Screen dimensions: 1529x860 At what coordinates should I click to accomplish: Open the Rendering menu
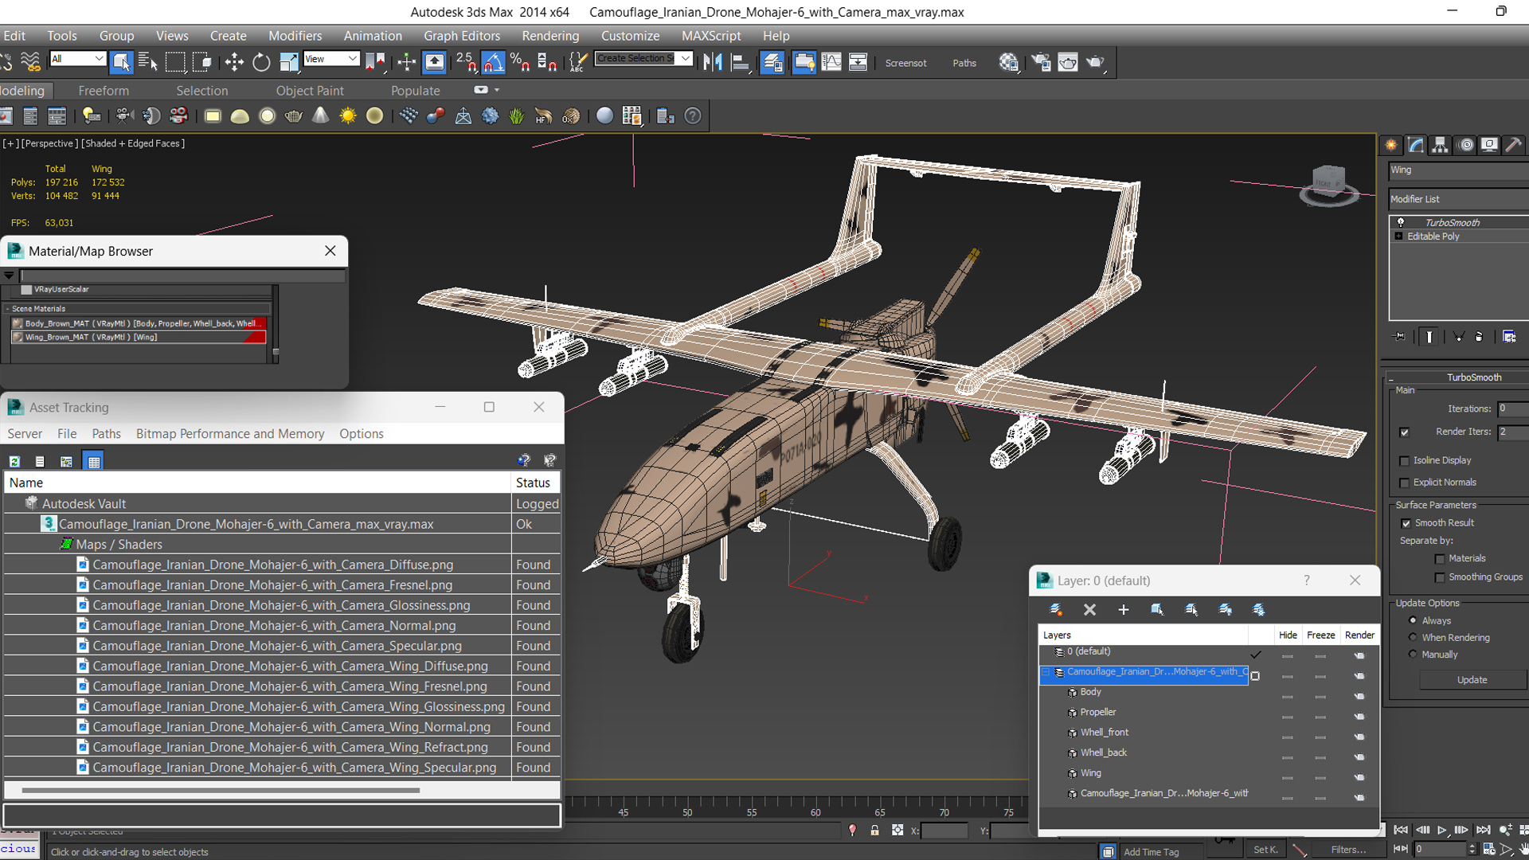(550, 36)
